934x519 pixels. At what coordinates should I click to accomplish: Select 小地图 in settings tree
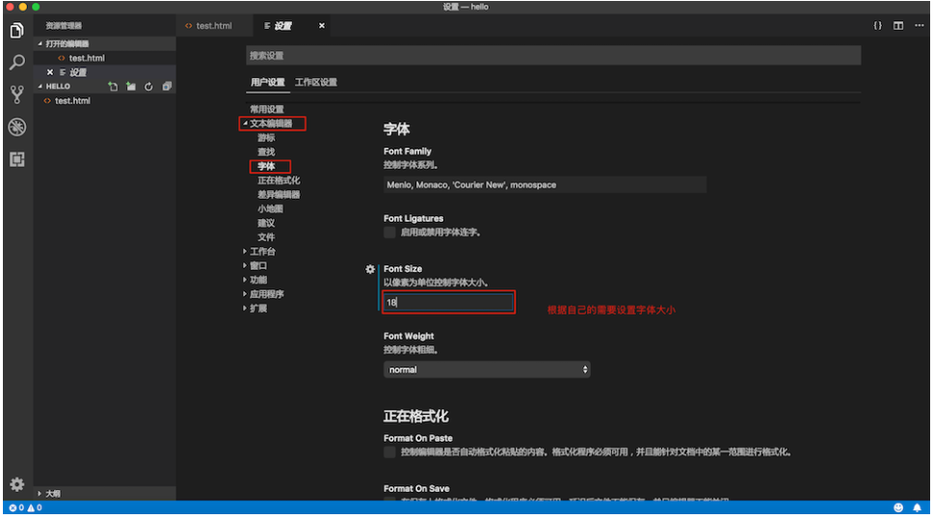[271, 209]
